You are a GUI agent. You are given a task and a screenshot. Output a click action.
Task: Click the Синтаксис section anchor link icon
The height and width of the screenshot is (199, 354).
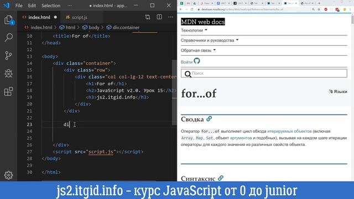pos(221,178)
